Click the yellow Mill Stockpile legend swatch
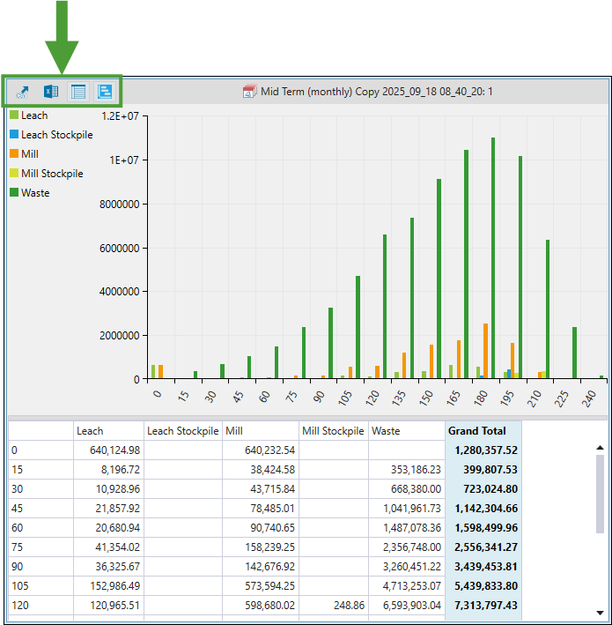Viewport: 612px width, 625px height. 14,174
